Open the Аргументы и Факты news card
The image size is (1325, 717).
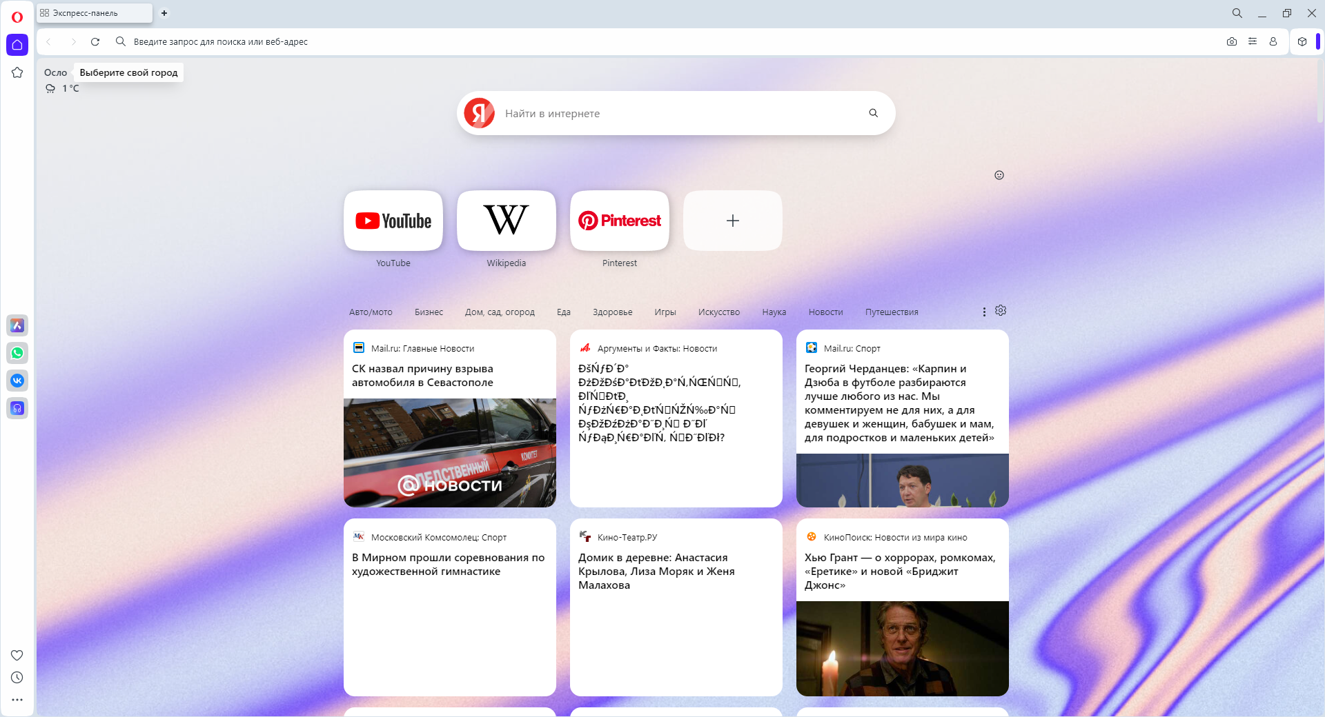point(676,418)
